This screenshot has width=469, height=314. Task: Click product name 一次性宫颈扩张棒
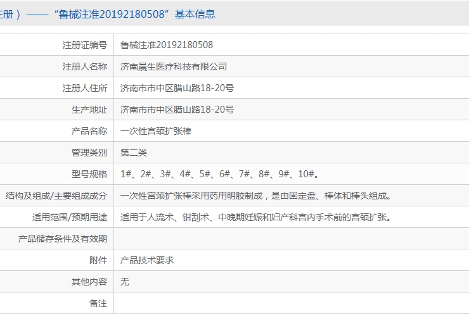[x=156, y=131]
